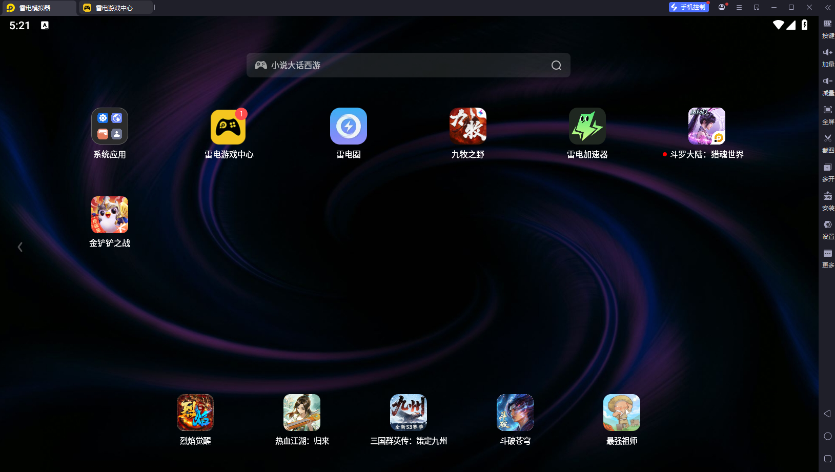This screenshot has height=472, width=835.
Task: Open the 系统应用 folder
Action: [110, 126]
